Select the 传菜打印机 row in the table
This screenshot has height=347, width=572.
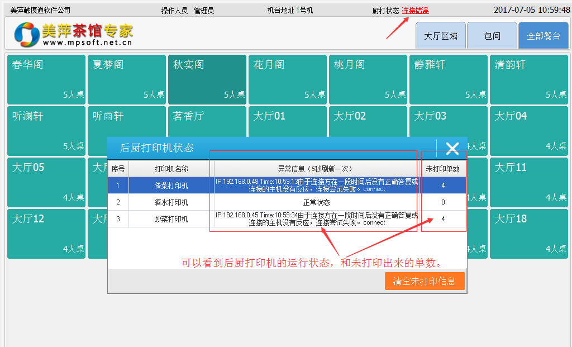pos(171,186)
